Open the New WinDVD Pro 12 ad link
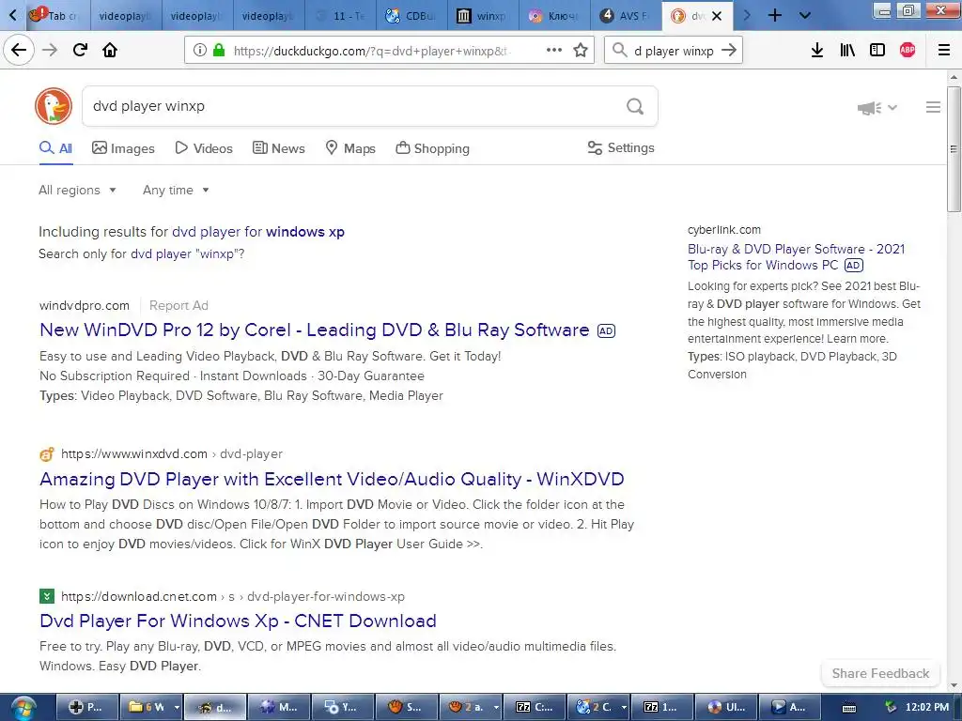Screen dimensions: 962x721 (x=314, y=330)
